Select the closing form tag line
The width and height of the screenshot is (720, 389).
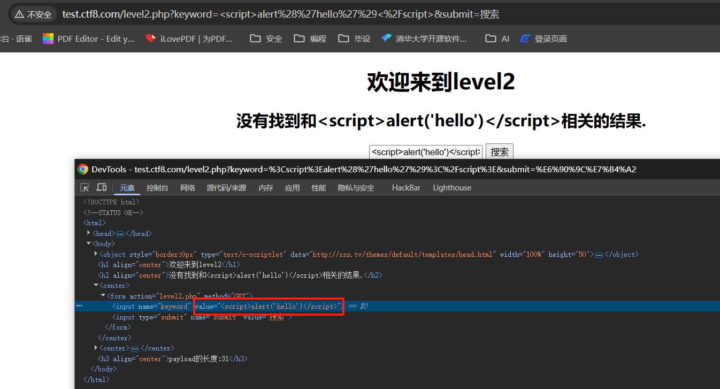117,327
